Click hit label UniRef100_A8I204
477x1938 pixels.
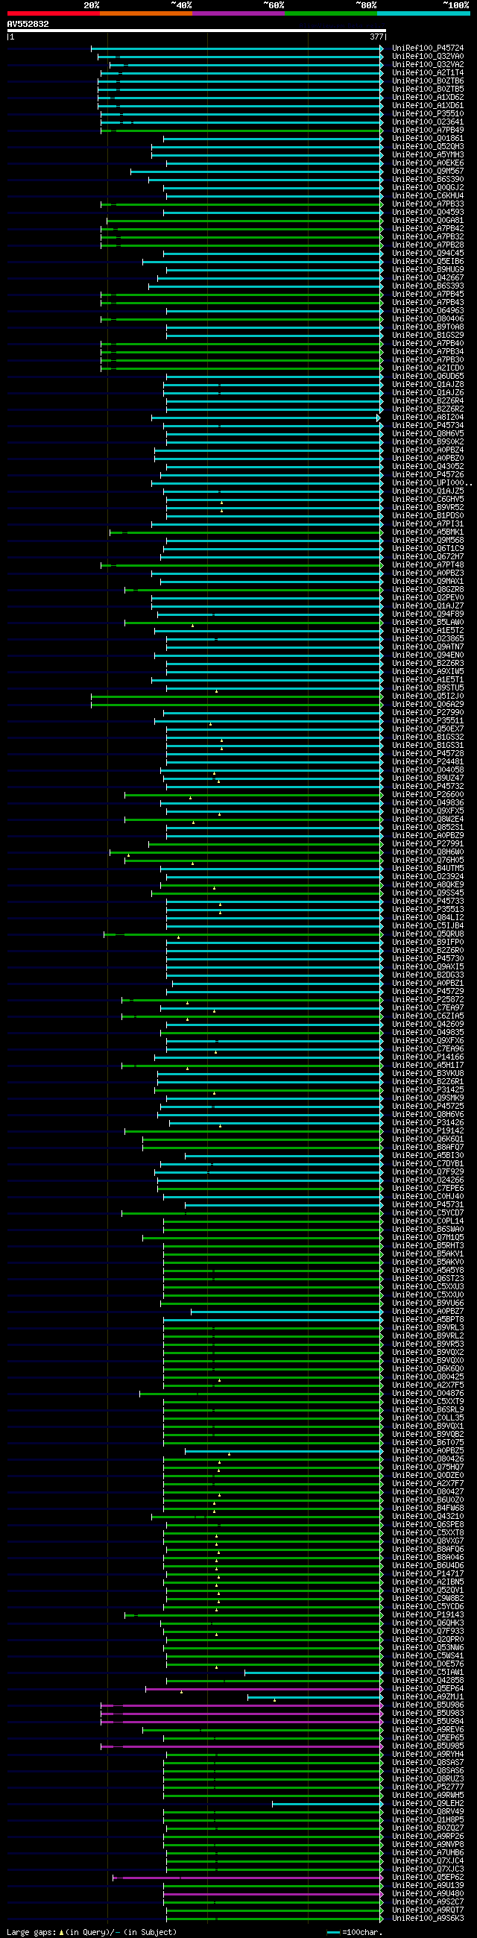coord(428,418)
